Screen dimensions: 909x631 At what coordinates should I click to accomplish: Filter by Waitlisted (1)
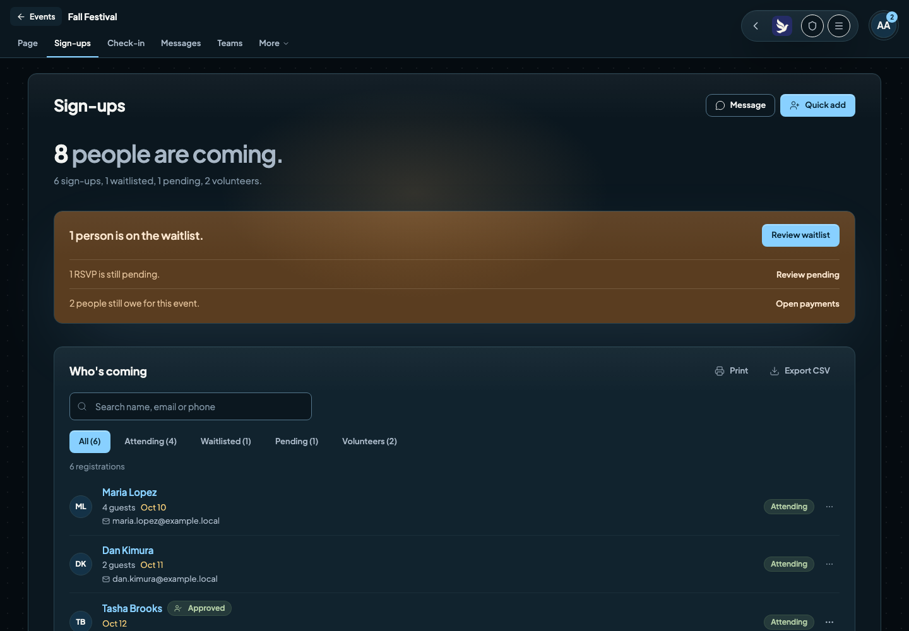coord(226,442)
